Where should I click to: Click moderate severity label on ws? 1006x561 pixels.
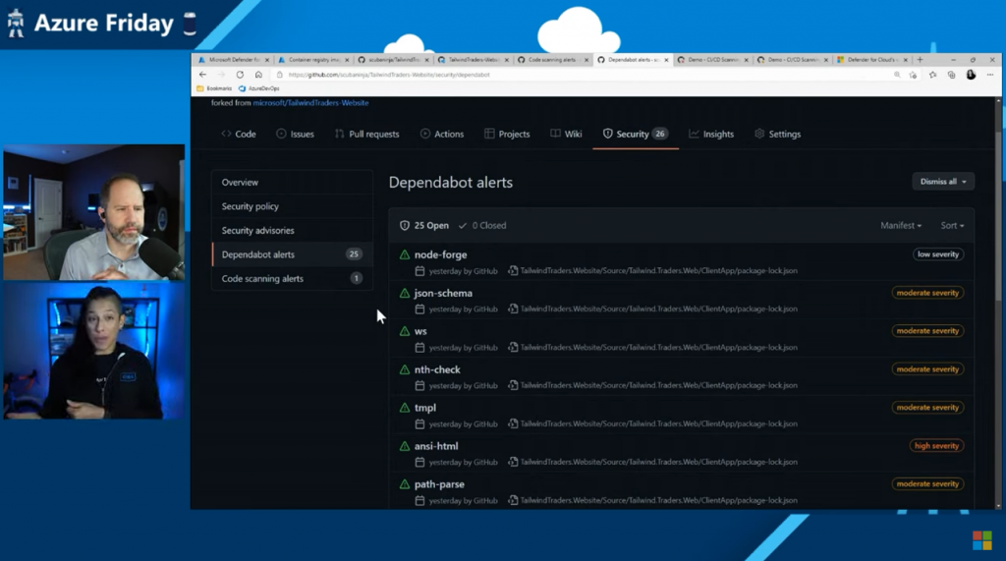click(x=927, y=331)
